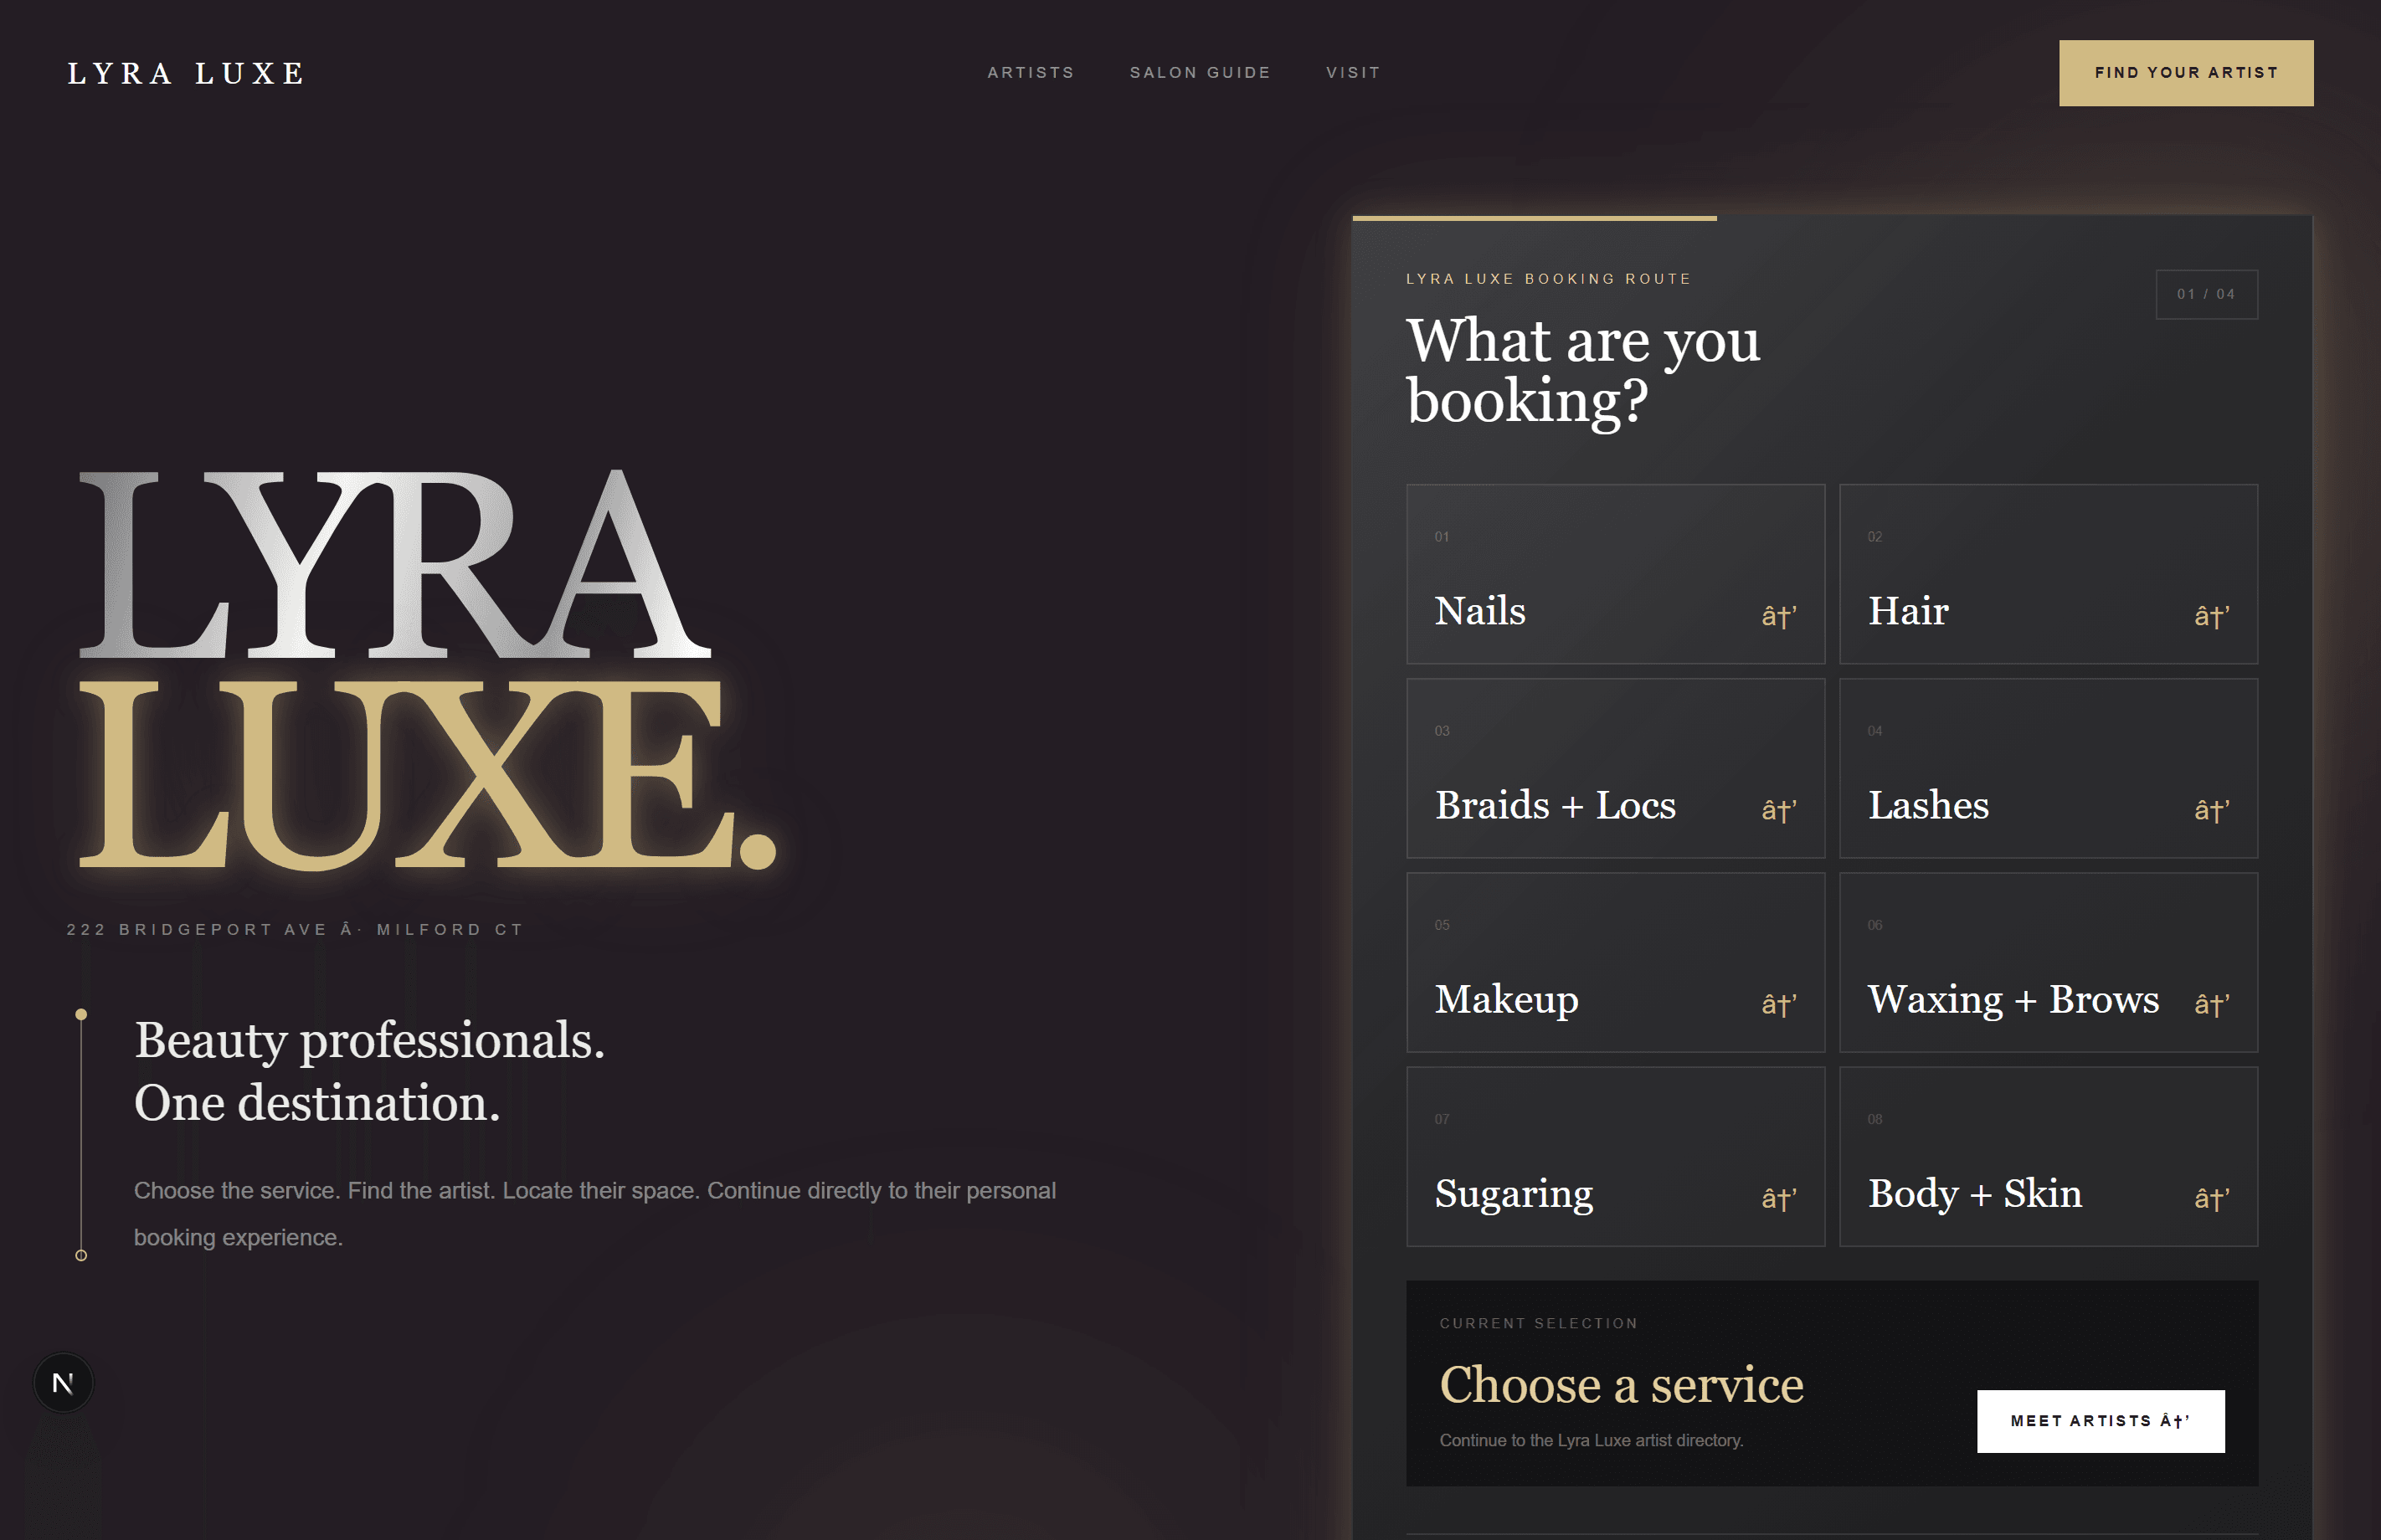The image size is (2381, 1540).
Task: Click the Find Your Artist button
Action: (x=2186, y=73)
